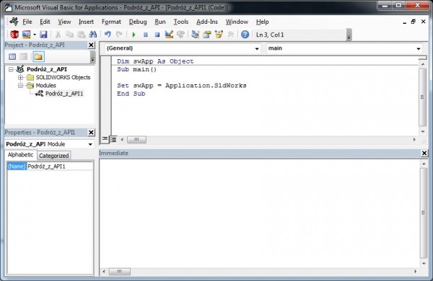
Task: Open Object Browser icon in toolbar
Action: pos(219,35)
